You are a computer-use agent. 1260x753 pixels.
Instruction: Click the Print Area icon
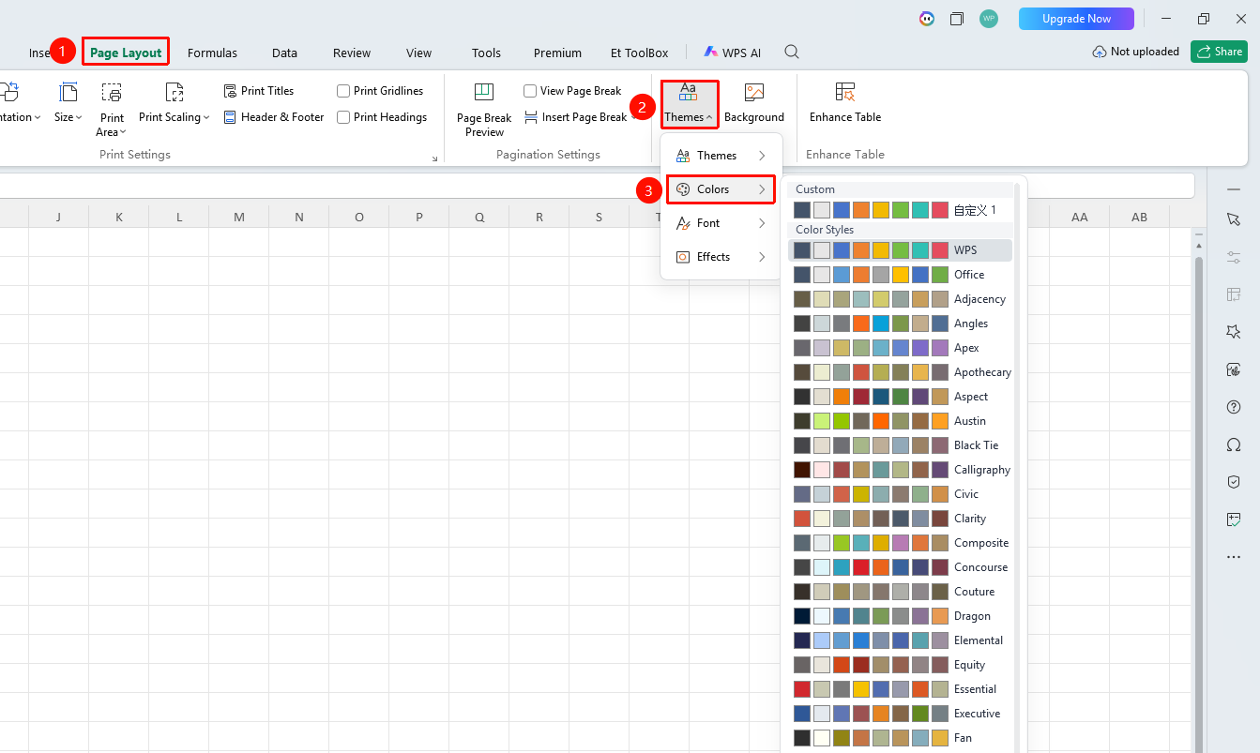112,93
